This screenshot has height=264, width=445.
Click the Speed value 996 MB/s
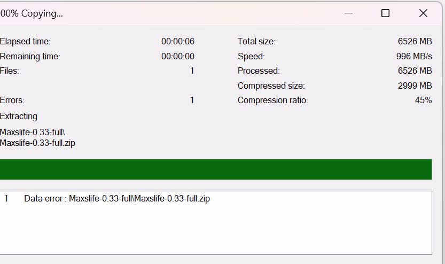pyautogui.click(x=415, y=56)
